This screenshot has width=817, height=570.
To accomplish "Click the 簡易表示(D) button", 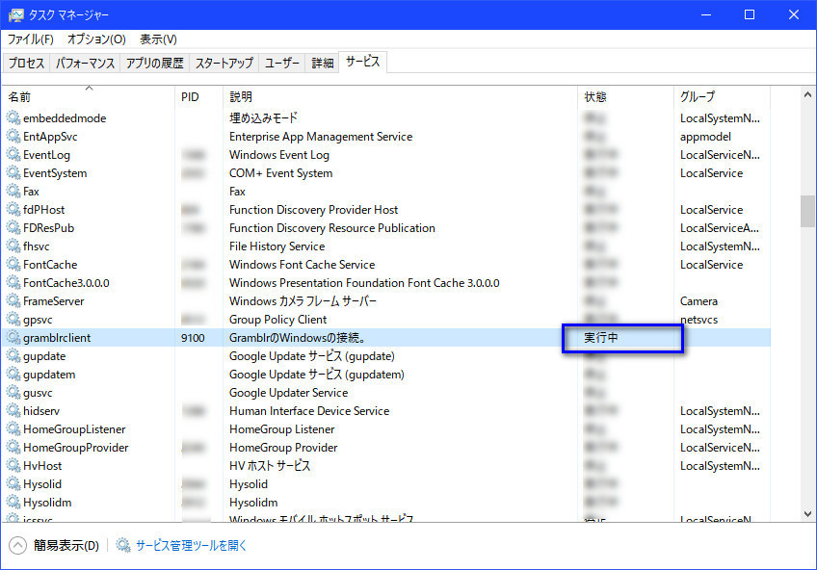I will (x=66, y=545).
